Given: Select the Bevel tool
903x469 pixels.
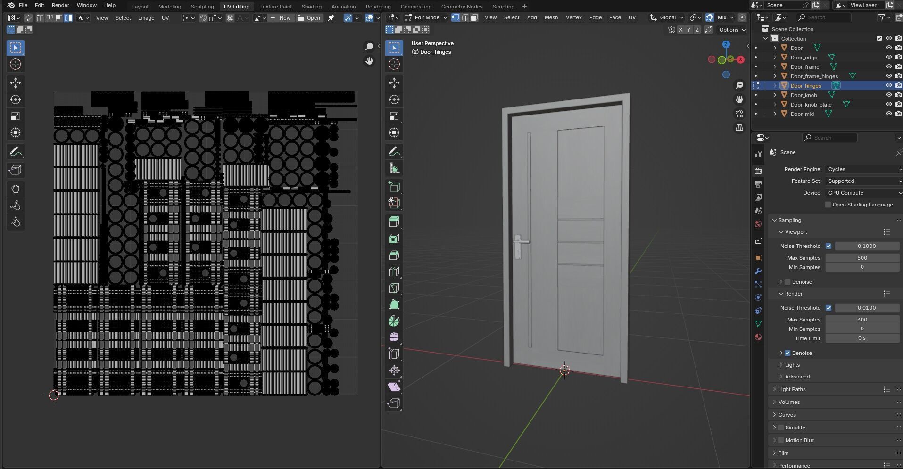Looking at the screenshot, I should [x=394, y=255].
